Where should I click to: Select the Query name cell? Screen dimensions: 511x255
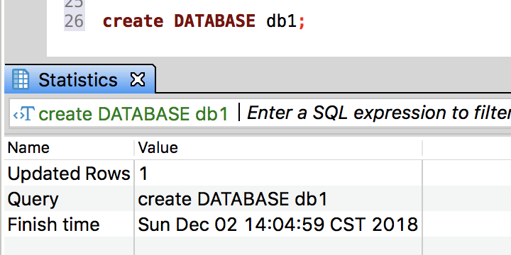click(69, 199)
